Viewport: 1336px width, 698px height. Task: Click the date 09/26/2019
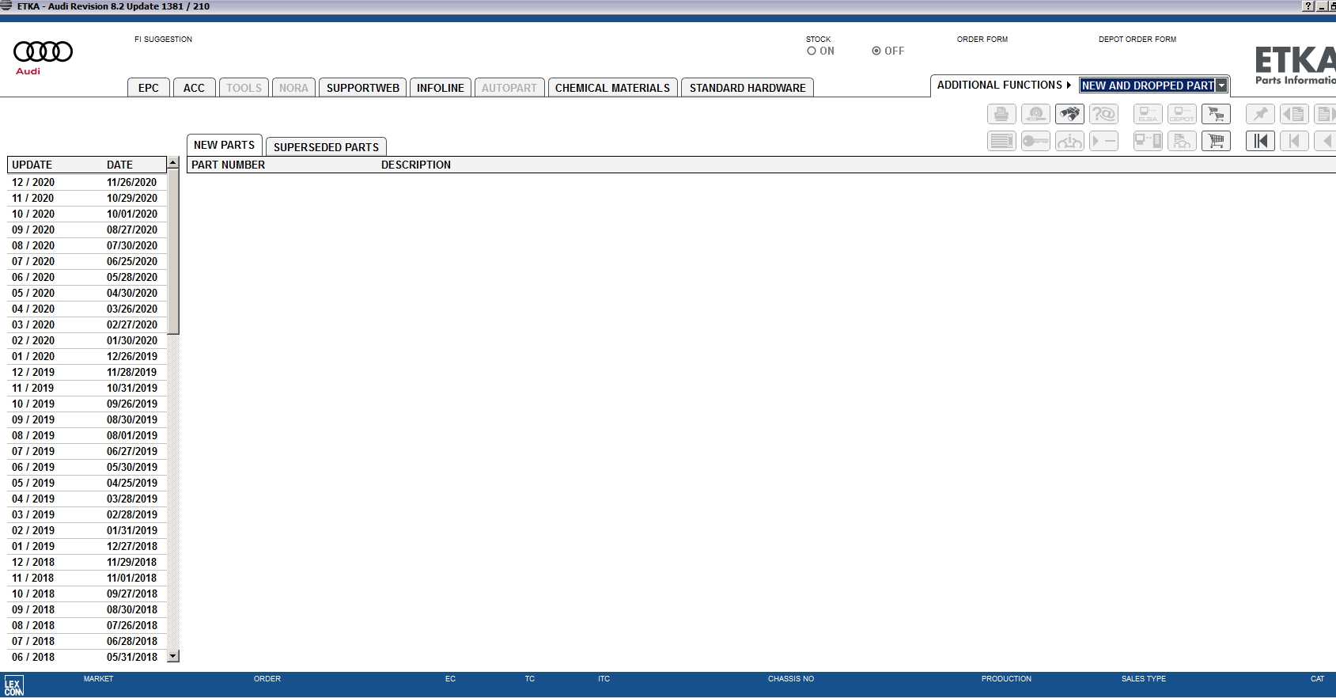tap(132, 404)
